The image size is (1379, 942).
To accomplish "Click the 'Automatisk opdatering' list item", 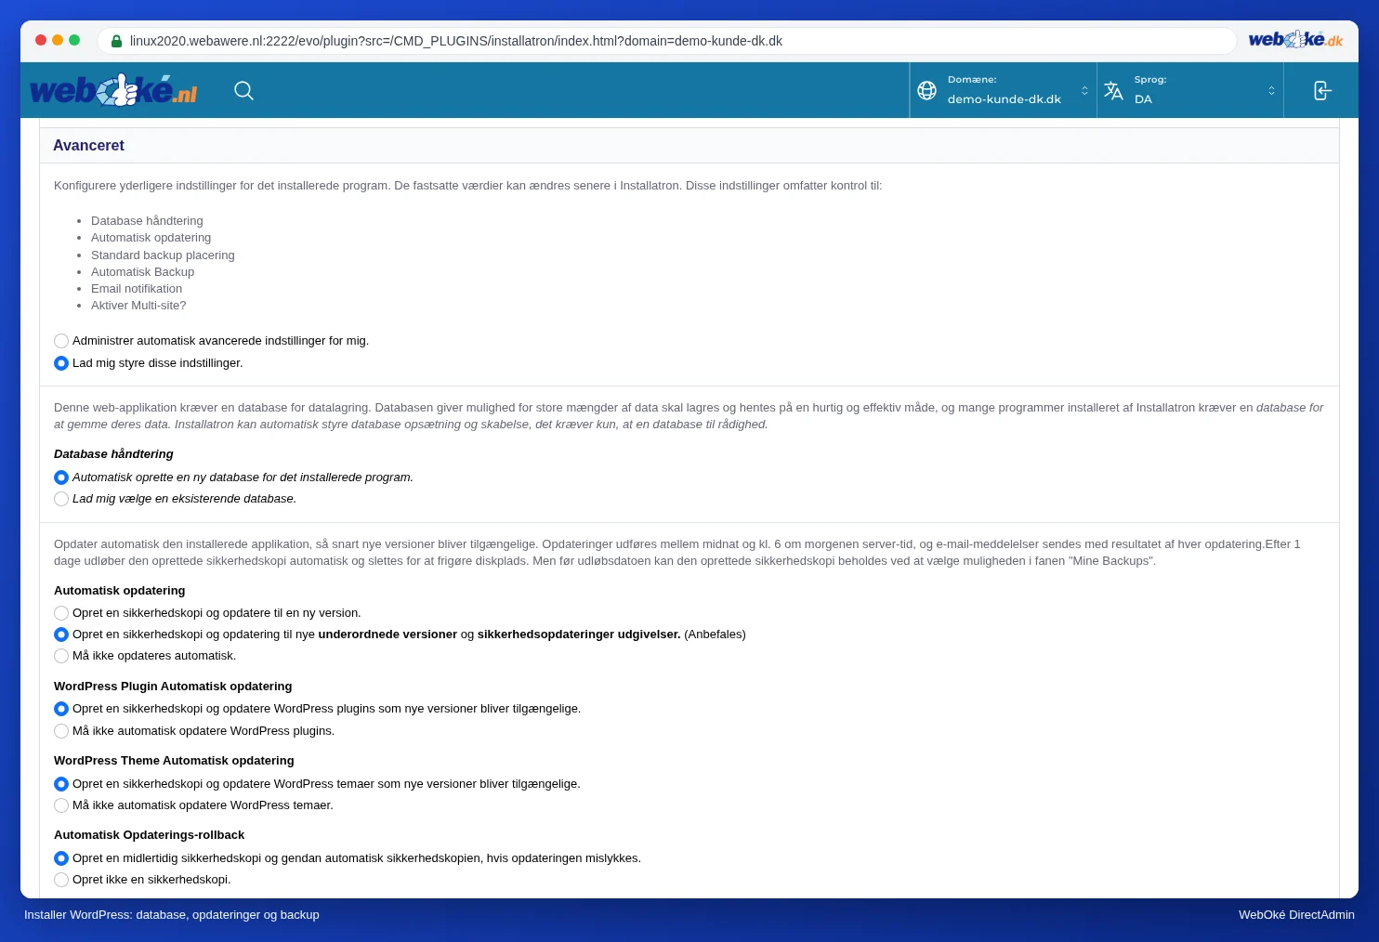I will (151, 238).
